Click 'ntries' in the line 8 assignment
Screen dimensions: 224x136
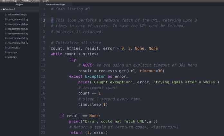click(73, 48)
